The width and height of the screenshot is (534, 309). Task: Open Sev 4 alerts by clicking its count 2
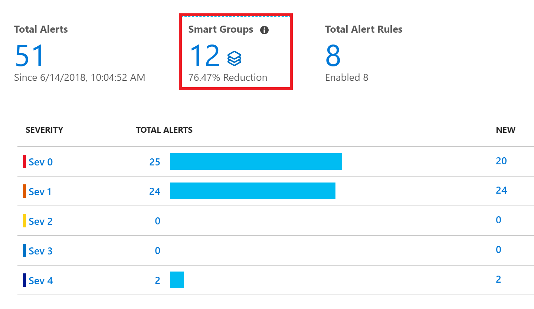coord(157,280)
